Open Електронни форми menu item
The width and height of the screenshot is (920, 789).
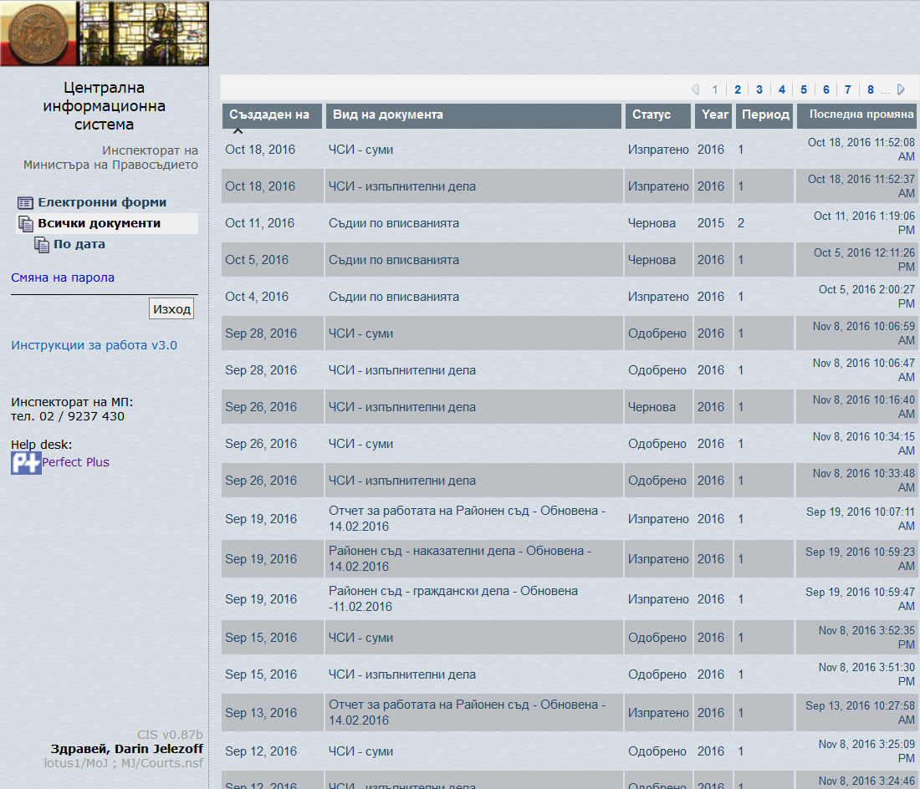pyautogui.click(x=102, y=202)
